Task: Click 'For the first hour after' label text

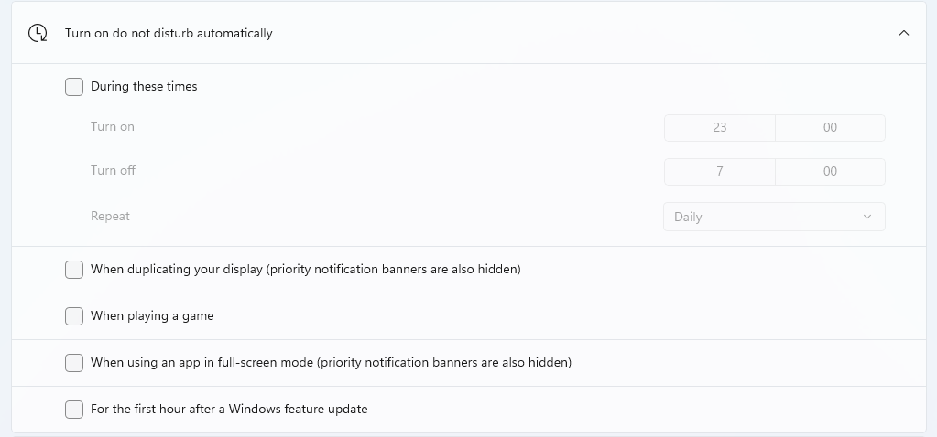Action: tap(229, 410)
